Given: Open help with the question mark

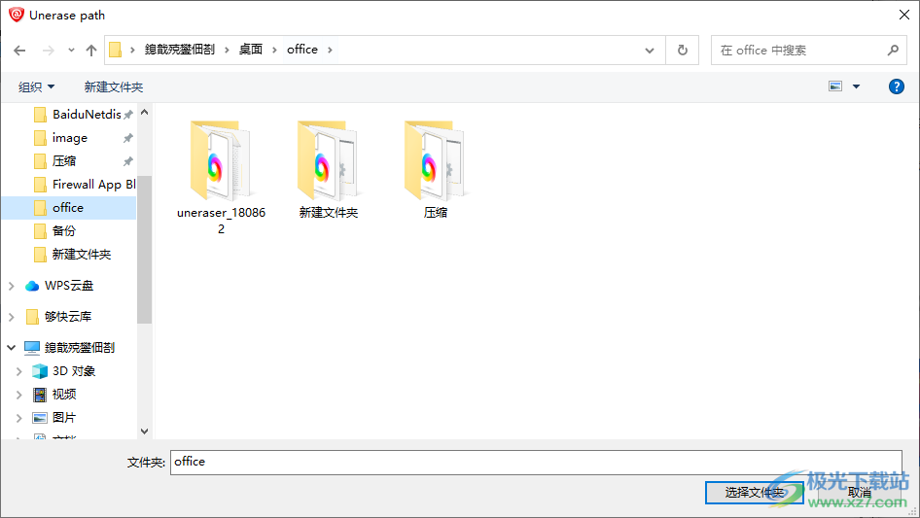Looking at the screenshot, I should (x=896, y=86).
